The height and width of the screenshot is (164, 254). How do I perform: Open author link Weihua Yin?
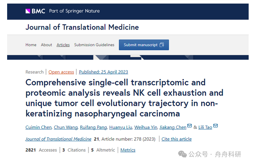(146, 127)
